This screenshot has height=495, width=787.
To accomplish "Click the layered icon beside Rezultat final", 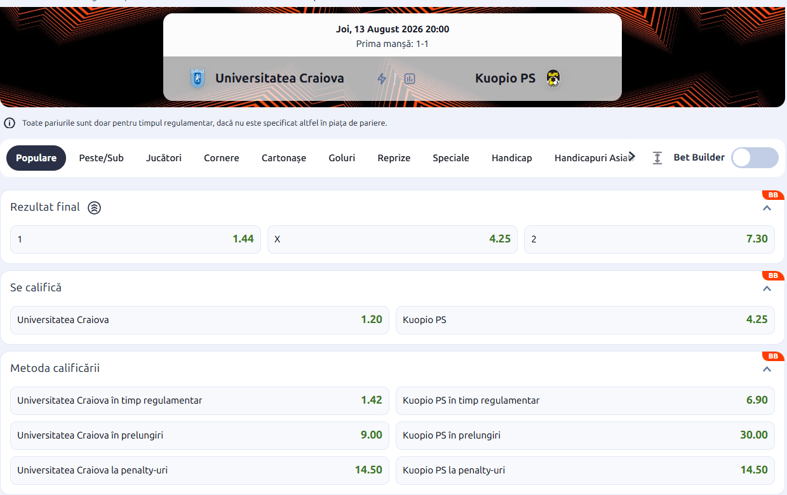I will [x=94, y=208].
